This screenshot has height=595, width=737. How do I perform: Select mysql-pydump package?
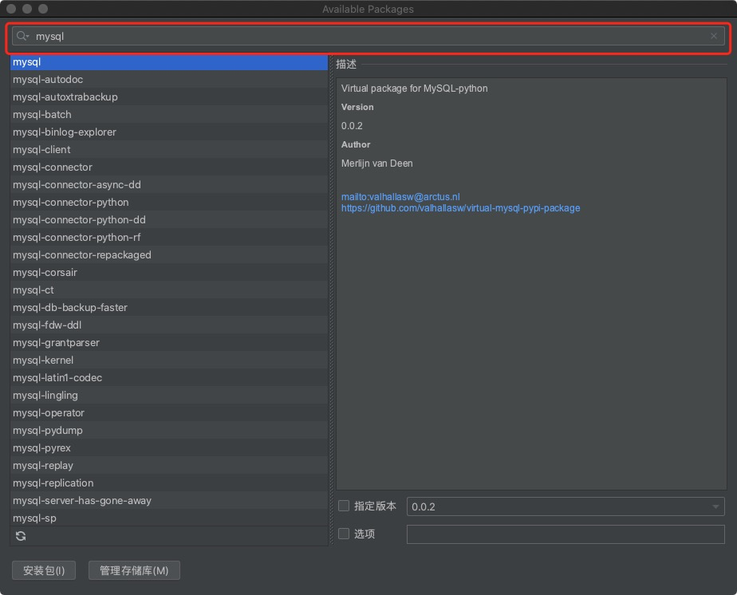[x=169, y=431]
